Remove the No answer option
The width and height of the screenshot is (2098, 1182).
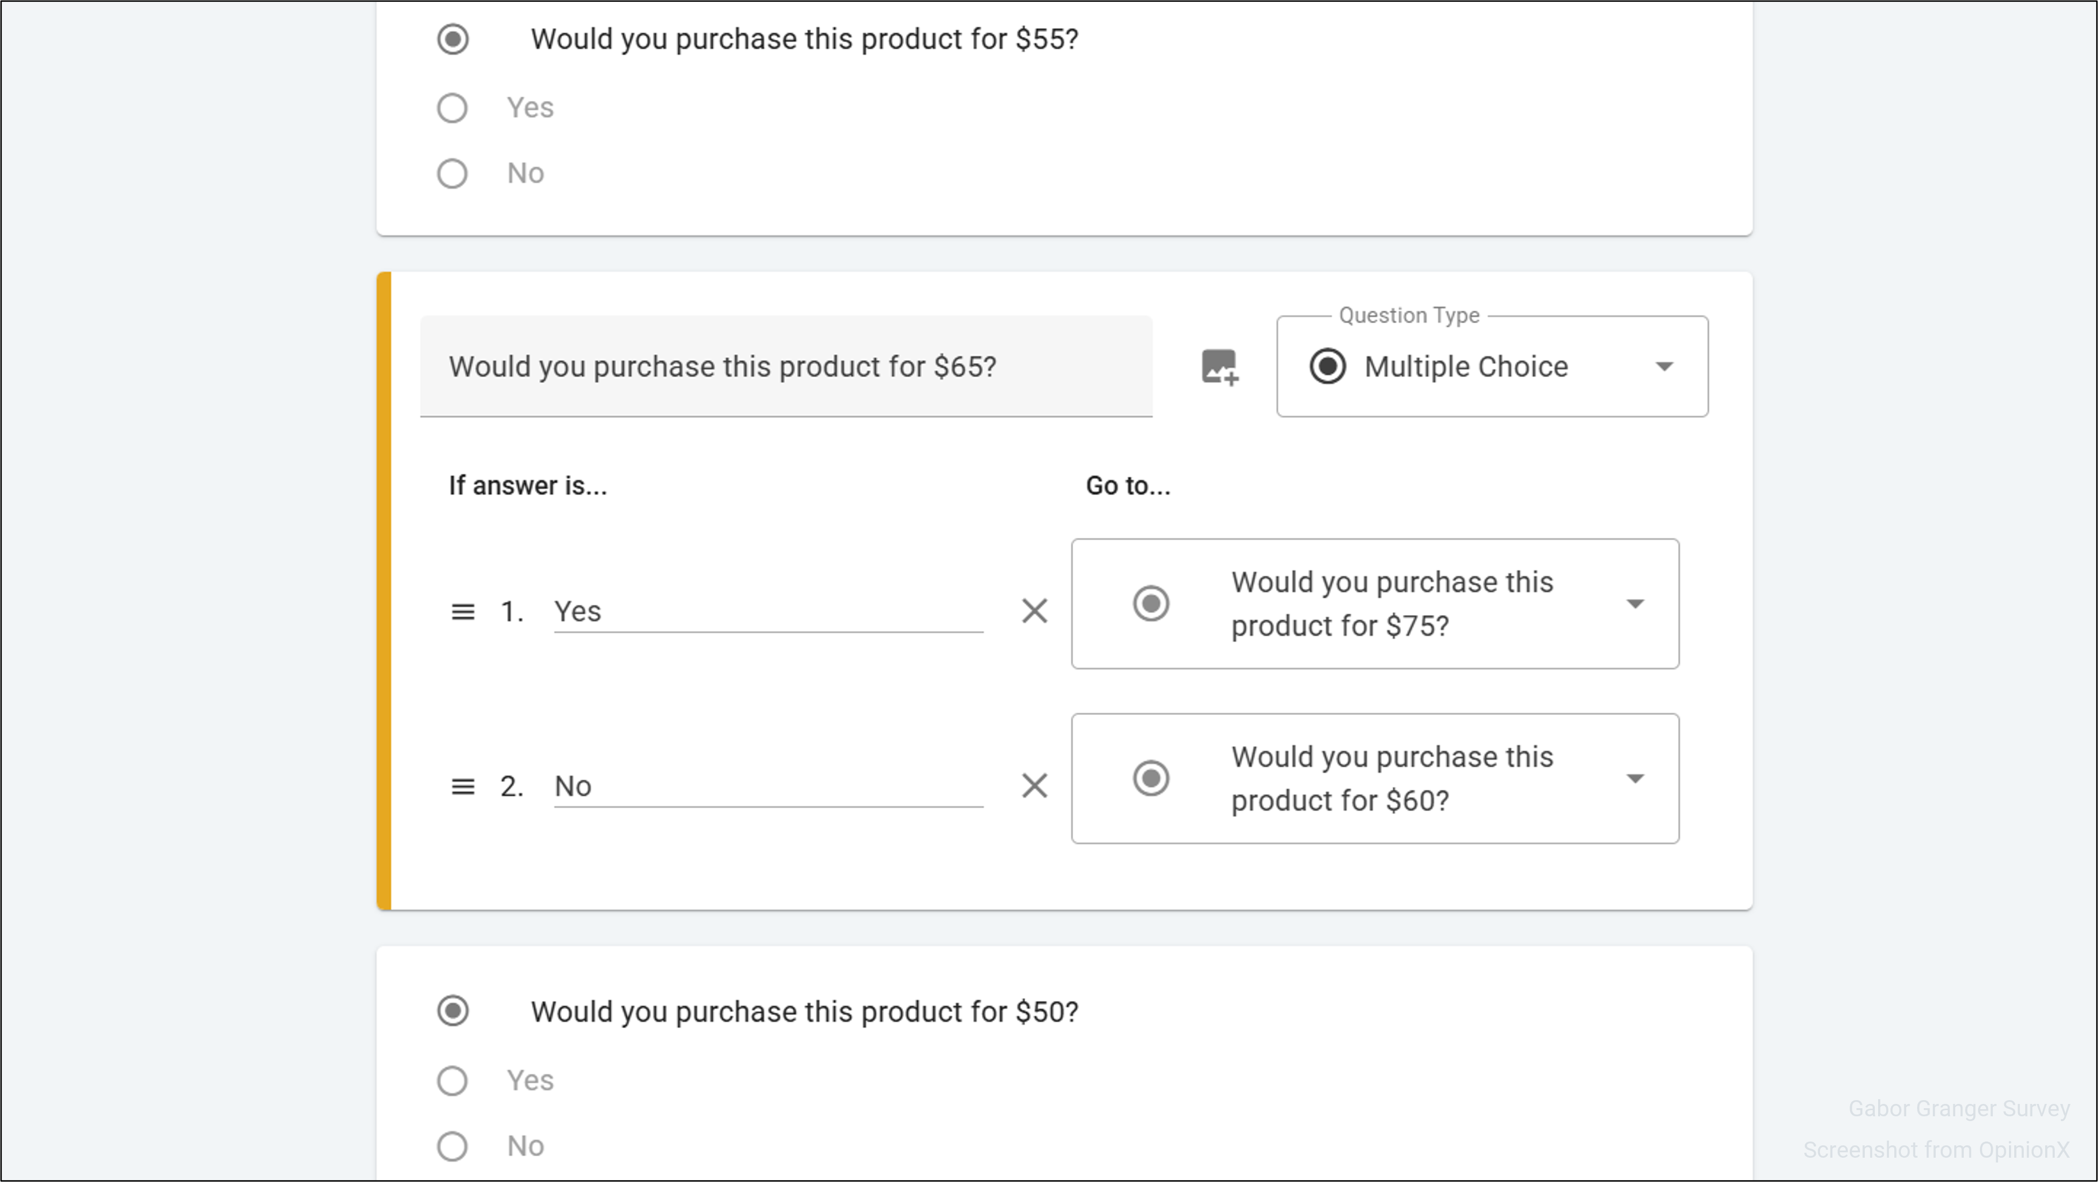coord(1034,786)
